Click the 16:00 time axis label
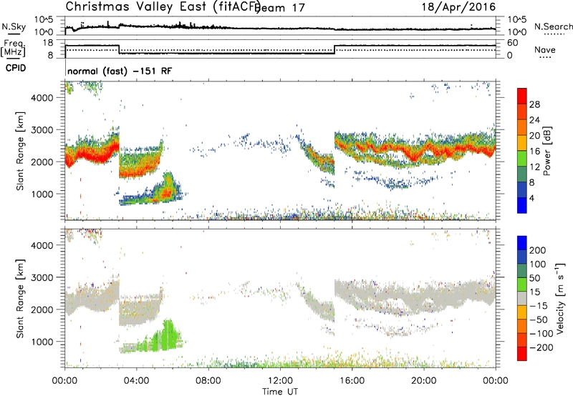The width and height of the screenshot is (573, 396). pos(352,381)
